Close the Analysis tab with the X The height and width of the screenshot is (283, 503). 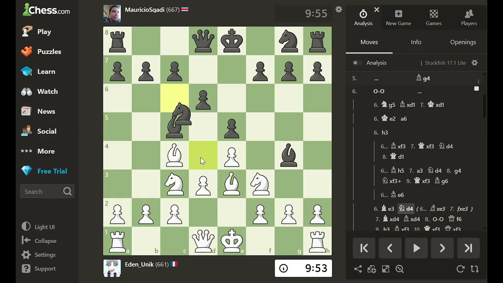point(376,9)
